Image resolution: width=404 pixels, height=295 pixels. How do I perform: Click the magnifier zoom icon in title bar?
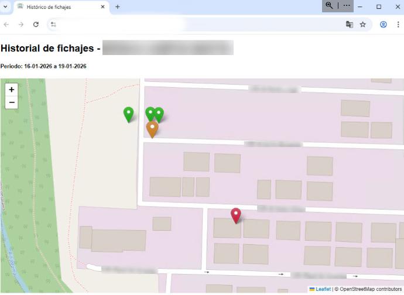tap(330, 5)
